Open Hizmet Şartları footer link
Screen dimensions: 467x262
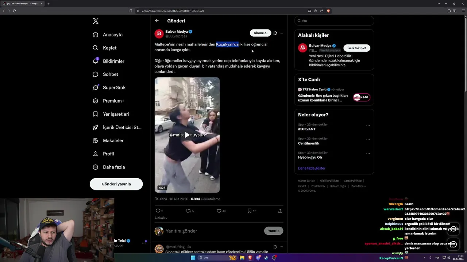(x=306, y=181)
